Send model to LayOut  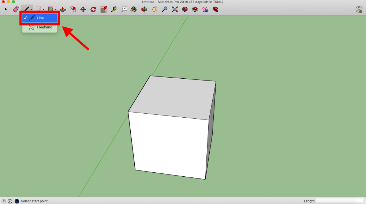tap(205, 9)
